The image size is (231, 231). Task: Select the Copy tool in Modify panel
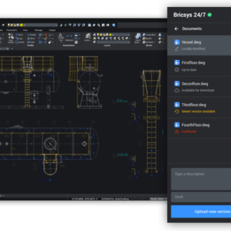[x=19, y=39]
